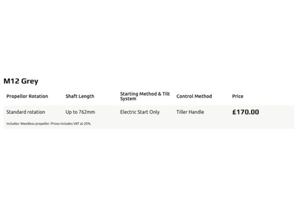Screen dimensions: 297x217
Task: Click the word "Electric" in the row
Action: coord(128,112)
